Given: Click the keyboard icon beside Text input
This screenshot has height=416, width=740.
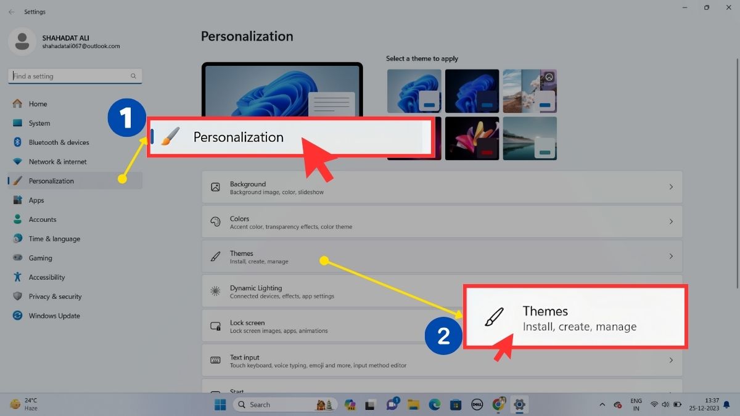Looking at the screenshot, I should tap(215, 360).
